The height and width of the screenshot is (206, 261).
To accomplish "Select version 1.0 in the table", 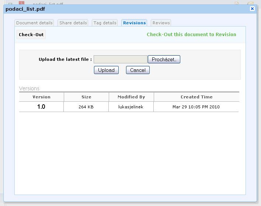I will tap(41, 107).
